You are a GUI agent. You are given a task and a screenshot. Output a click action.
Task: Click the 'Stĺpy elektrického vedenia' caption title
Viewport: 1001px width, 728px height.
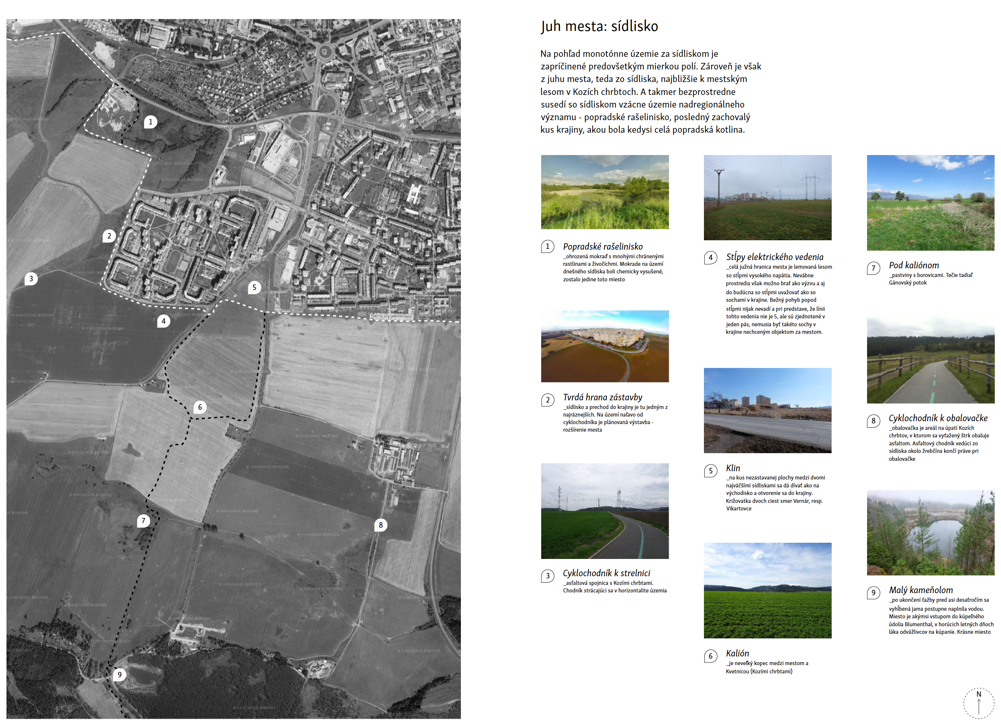pos(775,256)
